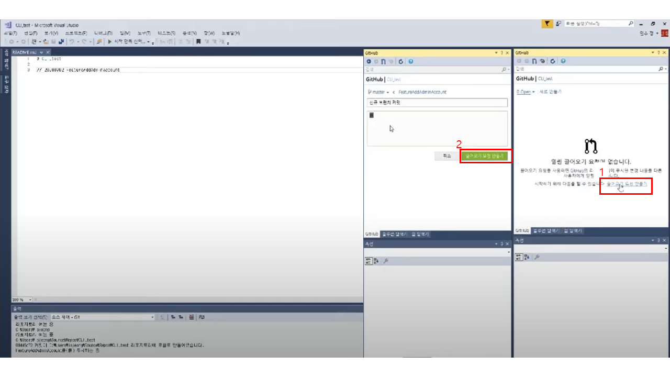Click the yellow notifications flag icon

coord(547,24)
